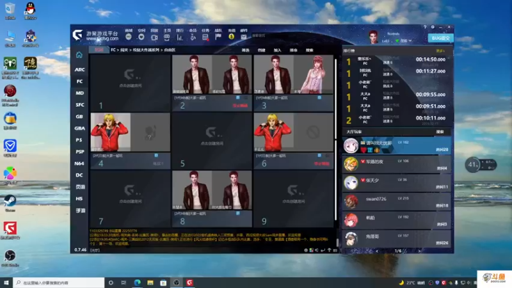The height and width of the screenshot is (288, 512).
Task: Open room 3 thumbnail
Action: [x=294, y=74]
